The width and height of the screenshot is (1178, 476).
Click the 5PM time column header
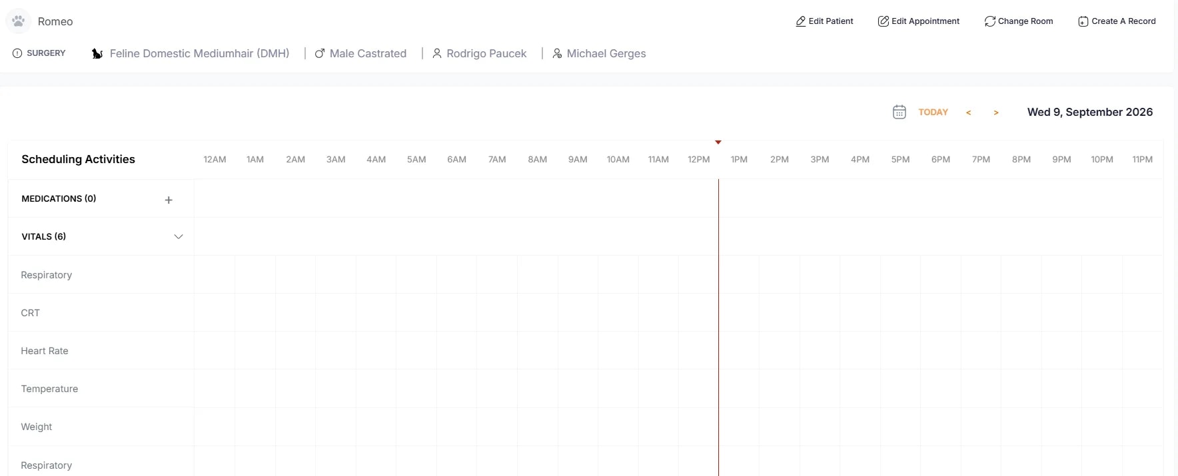(900, 159)
